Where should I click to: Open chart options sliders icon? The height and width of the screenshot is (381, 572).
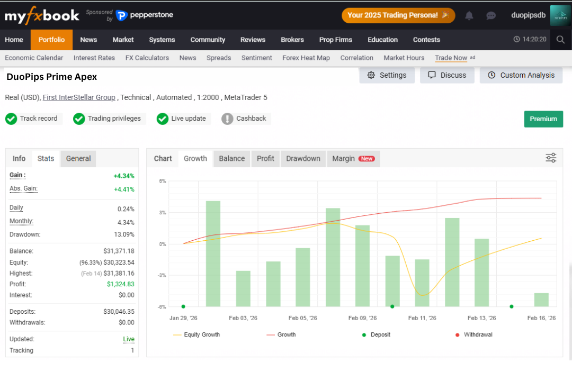pyautogui.click(x=551, y=158)
